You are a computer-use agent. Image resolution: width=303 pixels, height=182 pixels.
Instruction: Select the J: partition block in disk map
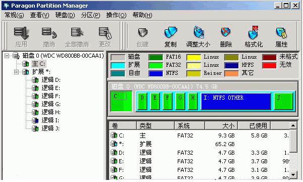[284, 101]
